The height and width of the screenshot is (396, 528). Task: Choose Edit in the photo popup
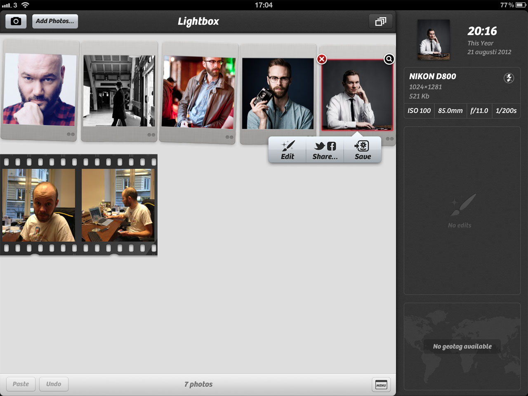click(288, 150)
